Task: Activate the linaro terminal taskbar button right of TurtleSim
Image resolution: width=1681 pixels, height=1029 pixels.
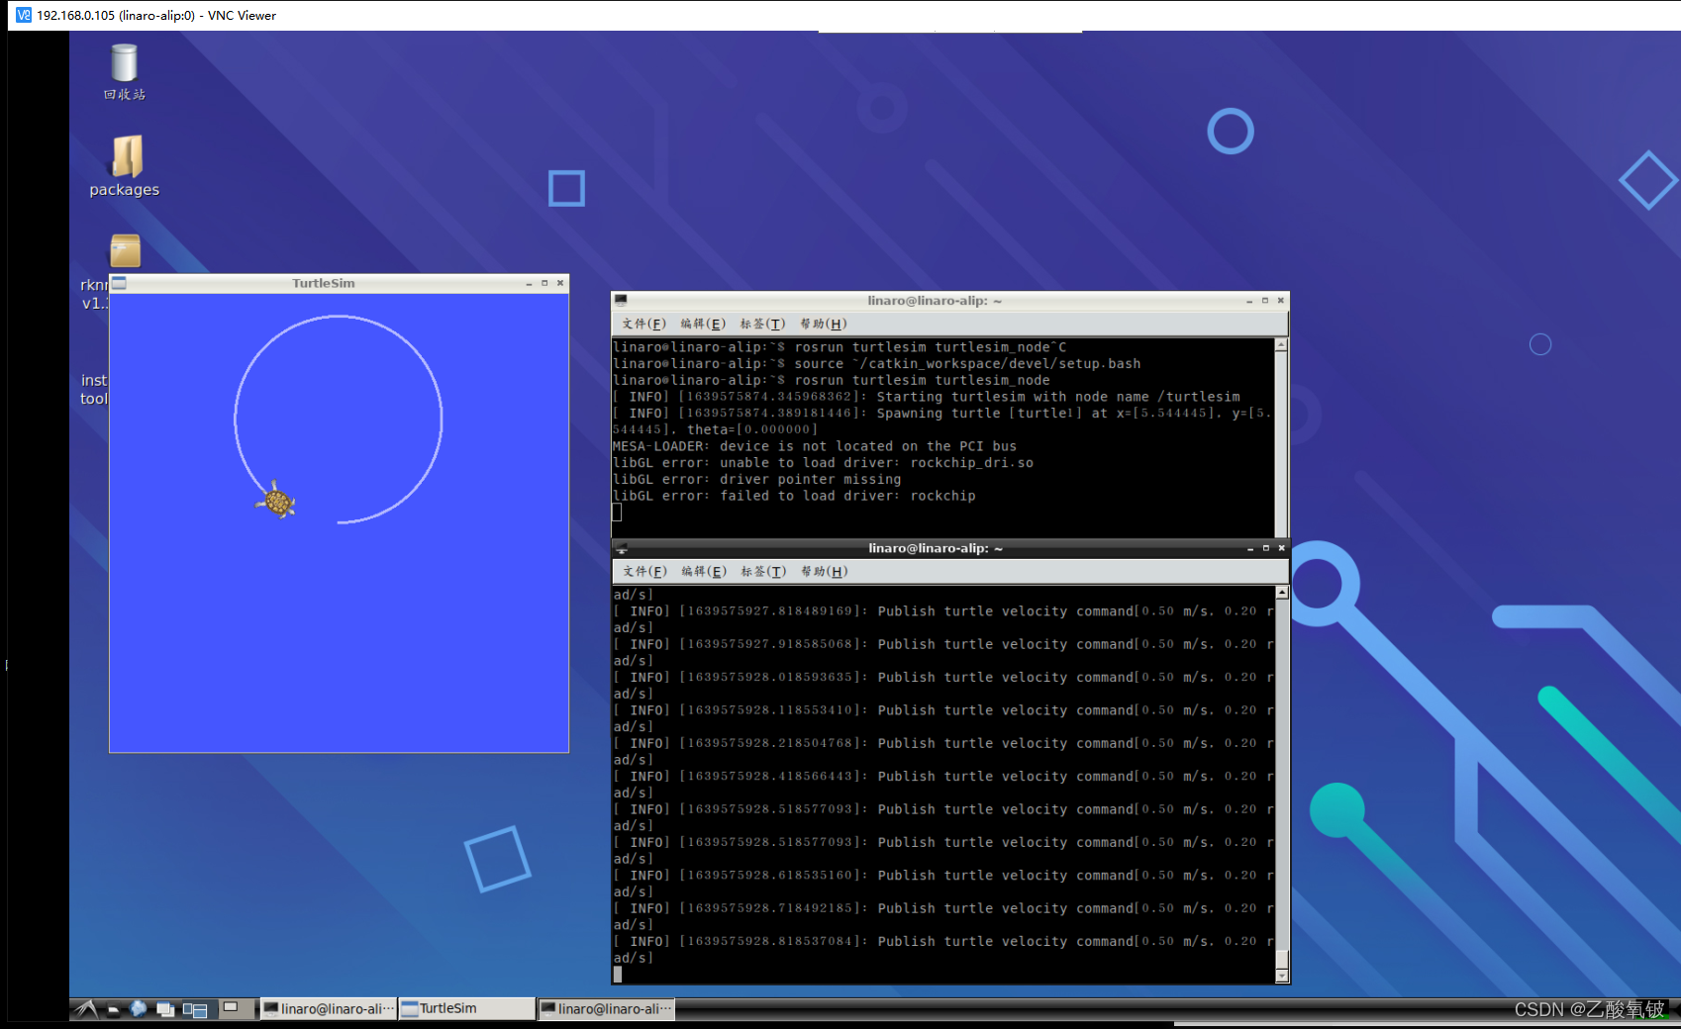Action: [x=606, y=1008]
